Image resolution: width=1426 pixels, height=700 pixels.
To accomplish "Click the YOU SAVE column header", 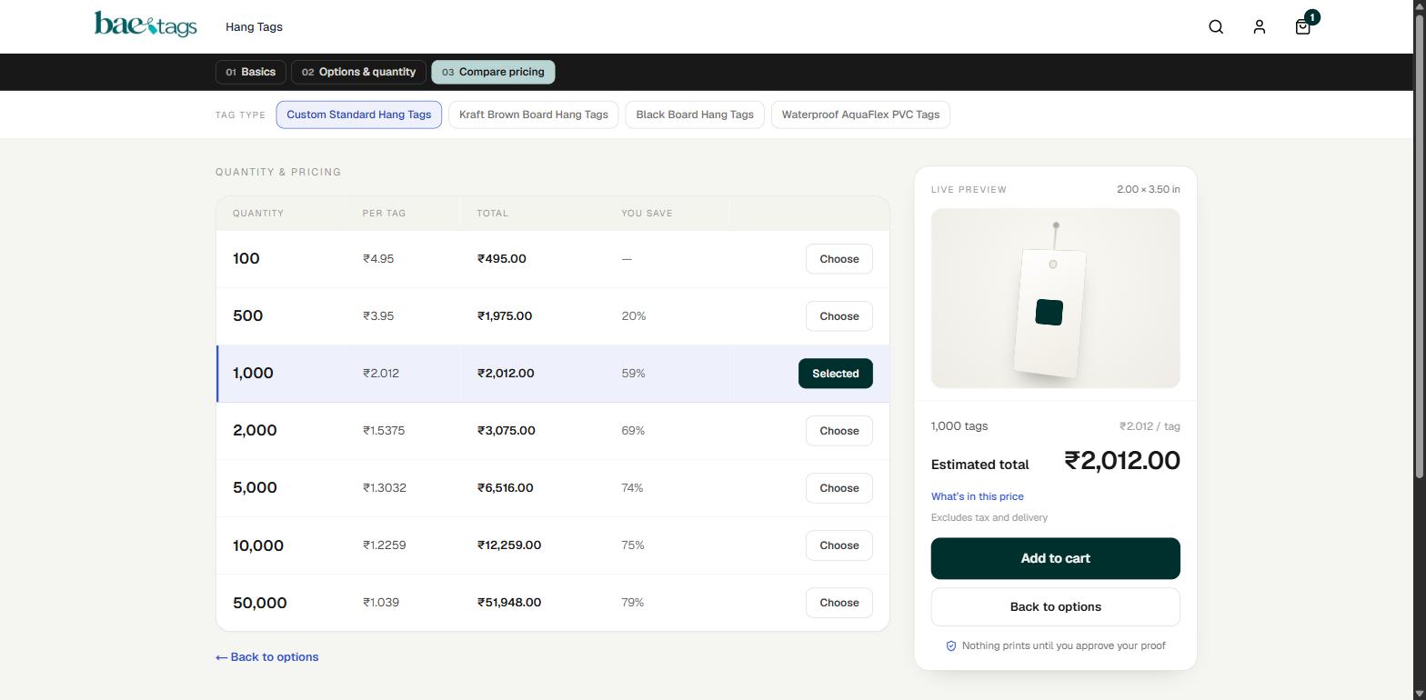I will 647,214.
